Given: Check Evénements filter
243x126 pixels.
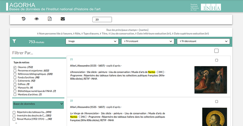Looking at the screenshot, I should pyautogui.click(x=15, y=81).
